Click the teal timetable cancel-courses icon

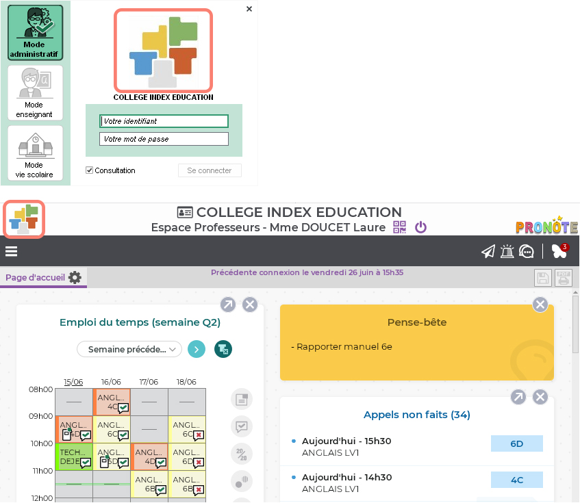click(x=223, y=349)
